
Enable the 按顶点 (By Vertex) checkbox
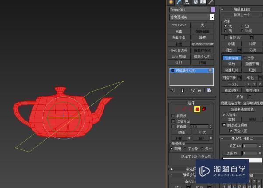pyautogui.click(x=173, y=116)
